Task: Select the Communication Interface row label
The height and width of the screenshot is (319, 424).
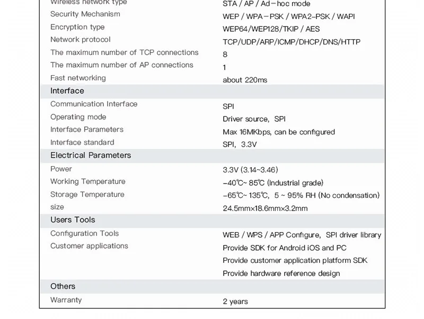Action: click(94, 104)
